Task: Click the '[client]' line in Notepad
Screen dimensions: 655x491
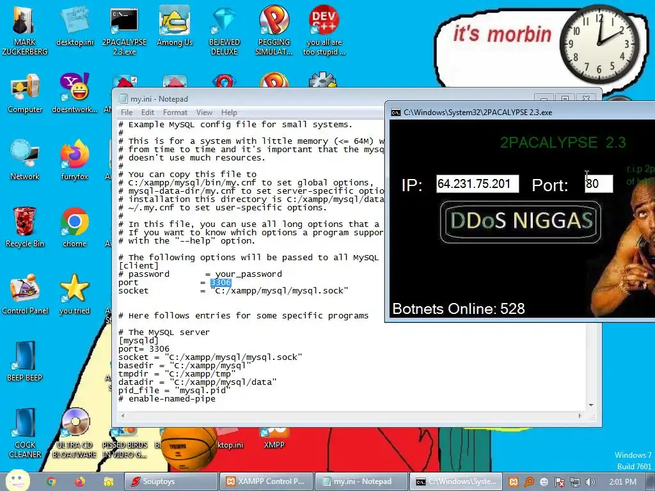Action: click(139, 266)
